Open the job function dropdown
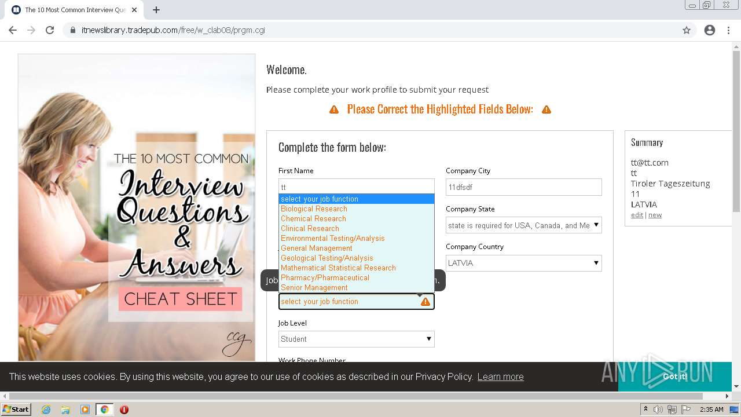 (356, 302)
